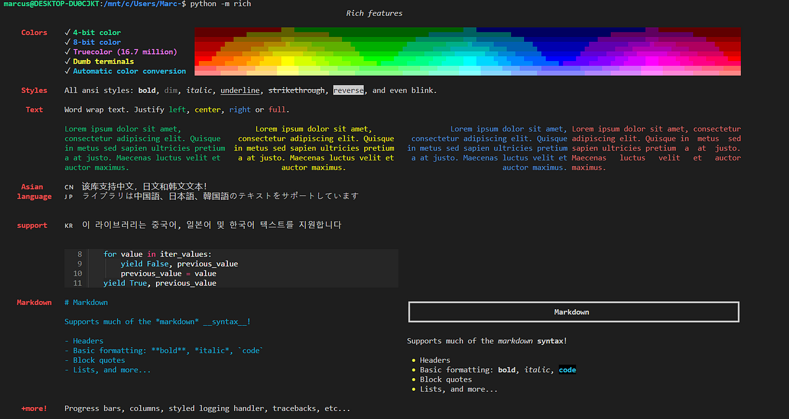This screenshot has width=789, height=419.
Task: Click the underline style sample
Action: point(239,90)
